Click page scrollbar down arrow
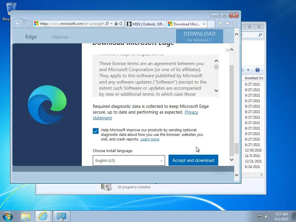The width and height of the screenshot is (296, 222). [236, 175]
